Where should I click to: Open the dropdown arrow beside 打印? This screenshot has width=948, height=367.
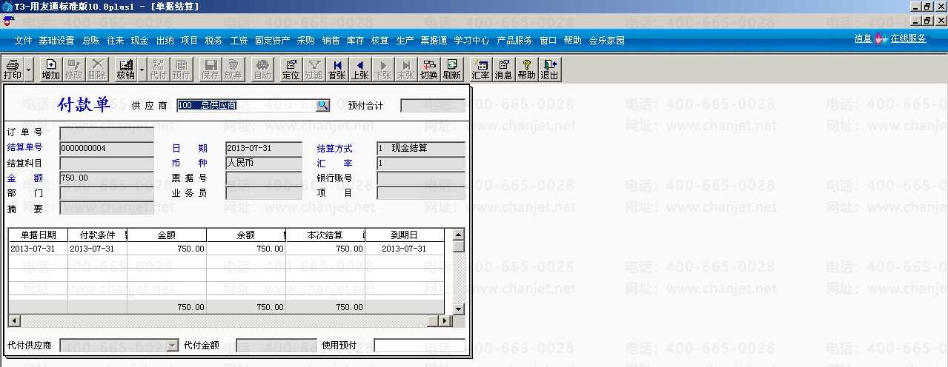point(29,70)
